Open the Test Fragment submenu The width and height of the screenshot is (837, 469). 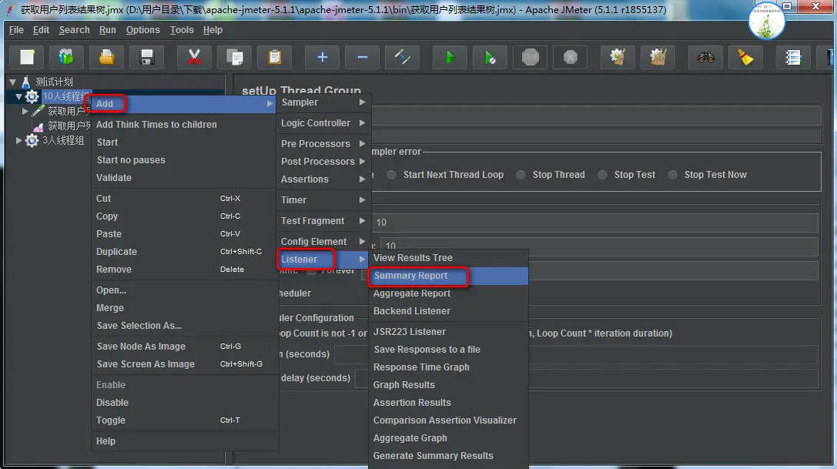323,220
